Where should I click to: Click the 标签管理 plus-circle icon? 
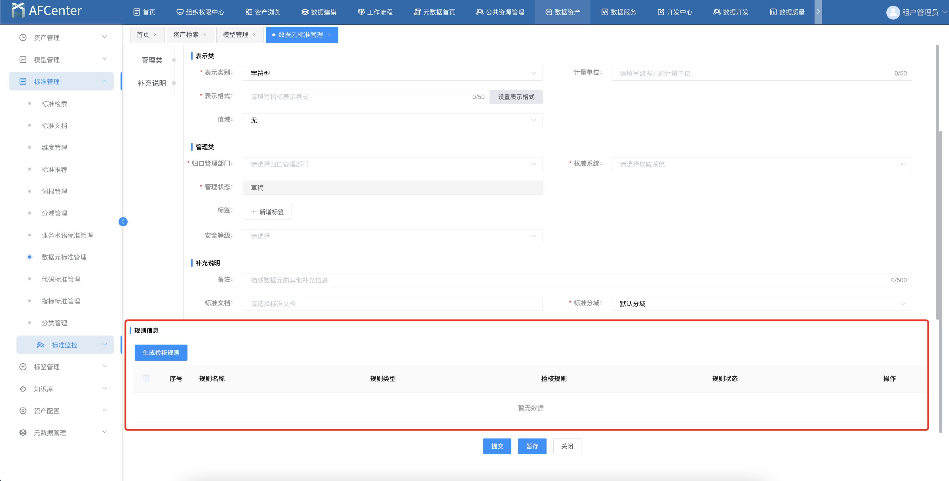click(x=23, y=367)
